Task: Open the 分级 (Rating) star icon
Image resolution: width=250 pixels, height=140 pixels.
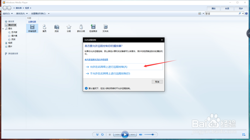Action: (69, 28)
